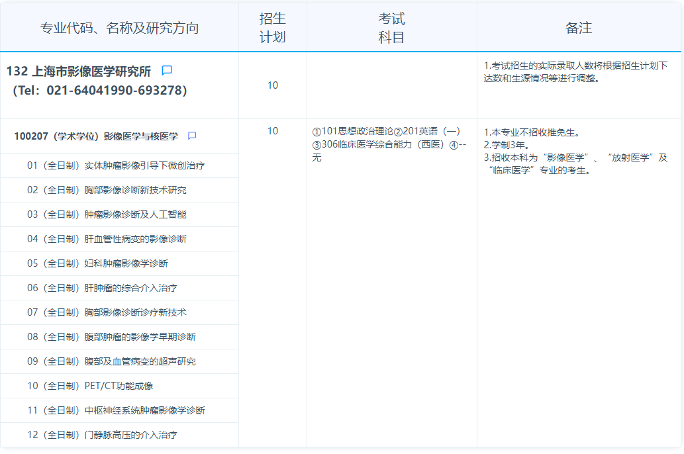Choose direction 12 门静脉高压的介入治疗

(x=102, y=435)
